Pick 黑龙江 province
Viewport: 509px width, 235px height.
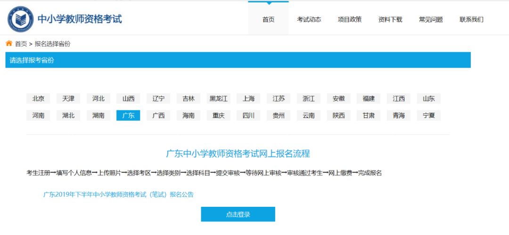(x=219, y=99)
